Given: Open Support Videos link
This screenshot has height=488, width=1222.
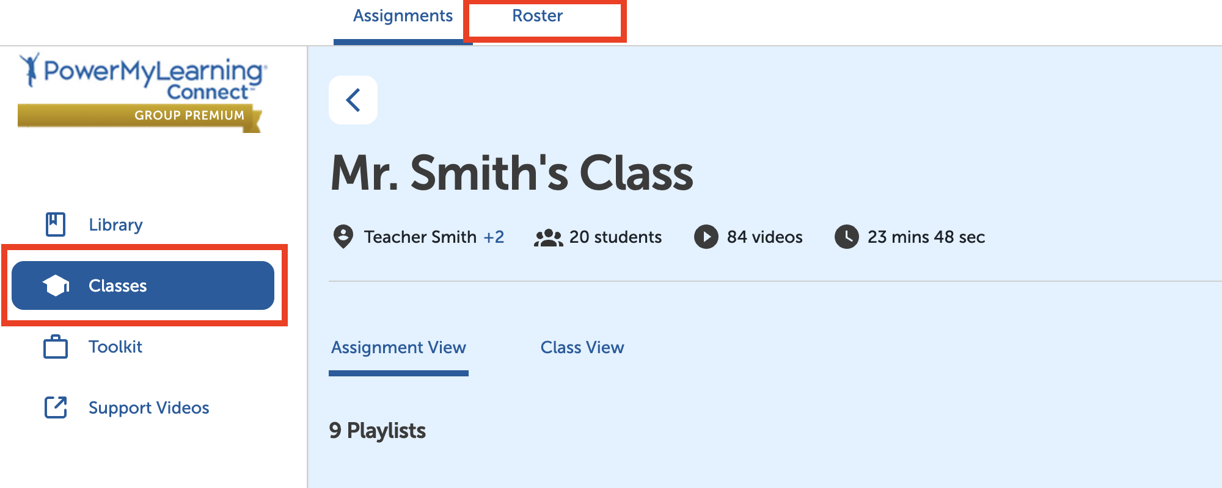Looking at the screenshot, I should pos(149,407).
